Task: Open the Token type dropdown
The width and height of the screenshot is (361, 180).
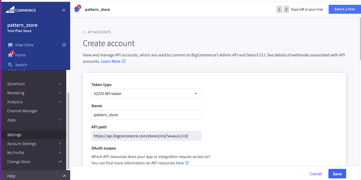Action: (x=146, y=93)
